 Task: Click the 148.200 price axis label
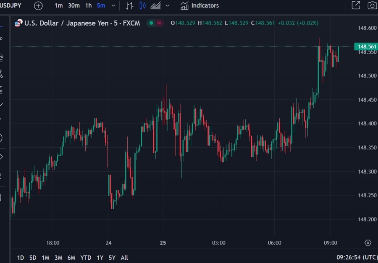click(367, 220)
